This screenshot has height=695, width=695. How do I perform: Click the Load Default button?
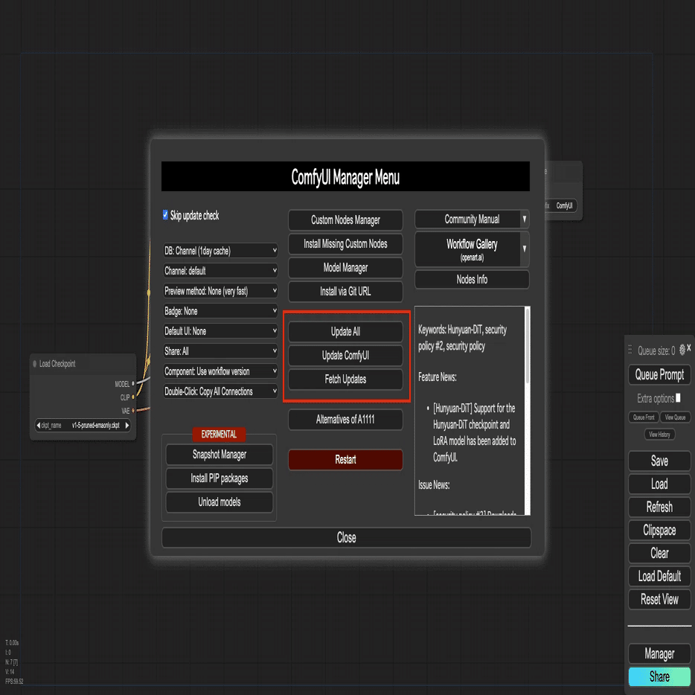tap(659, 576)
